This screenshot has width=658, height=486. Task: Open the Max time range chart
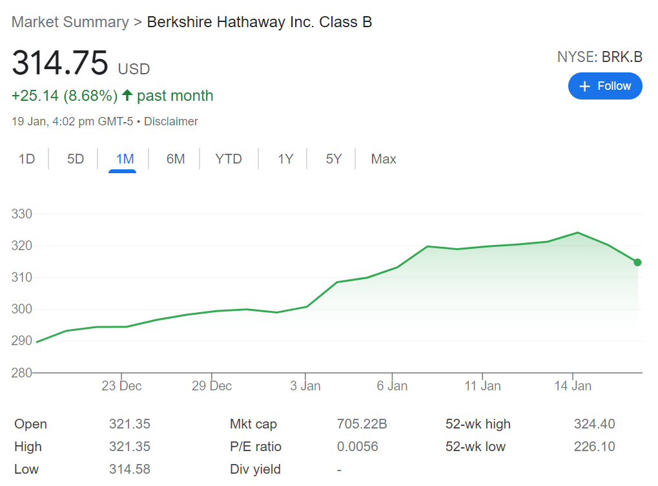pyautogui.click(x=384, y=159)
